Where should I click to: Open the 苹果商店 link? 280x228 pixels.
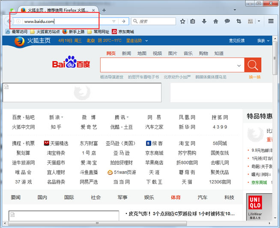pyautogui.click(x=154, y=163)
